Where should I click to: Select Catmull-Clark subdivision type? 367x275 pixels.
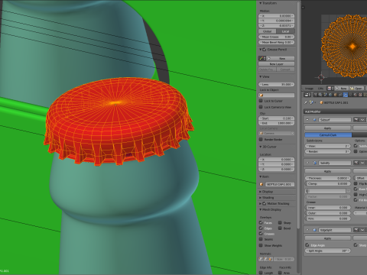tap(328, 135)
